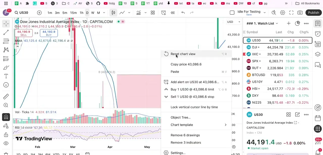This screenshot has height=155, width=323.
Task: Save the Idle For Testing layout
Action: tap(249, 15)
